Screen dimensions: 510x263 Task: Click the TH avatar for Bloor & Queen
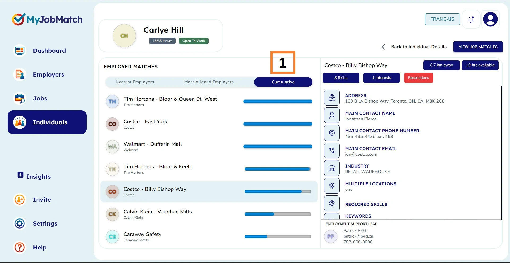tap(112, 102)
